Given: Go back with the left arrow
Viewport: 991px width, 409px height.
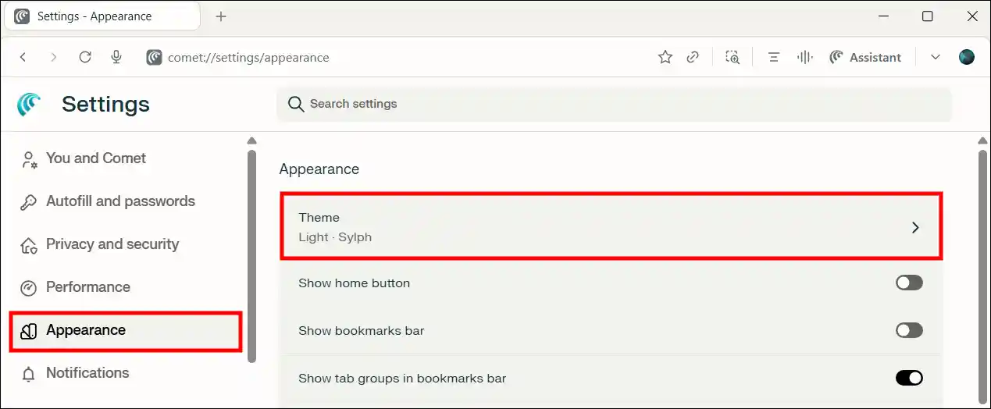Looking at the screenshot, I should (23, 57).
